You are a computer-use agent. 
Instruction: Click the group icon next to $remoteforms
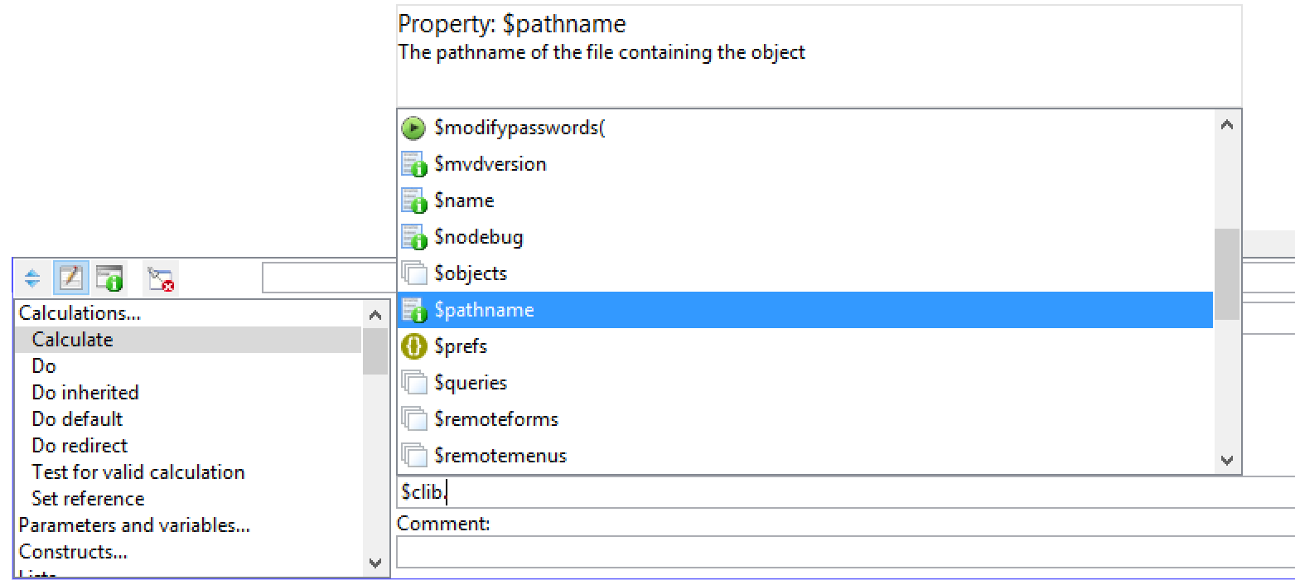413,419
